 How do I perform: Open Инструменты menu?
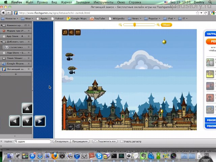click(x=103, y=2)
